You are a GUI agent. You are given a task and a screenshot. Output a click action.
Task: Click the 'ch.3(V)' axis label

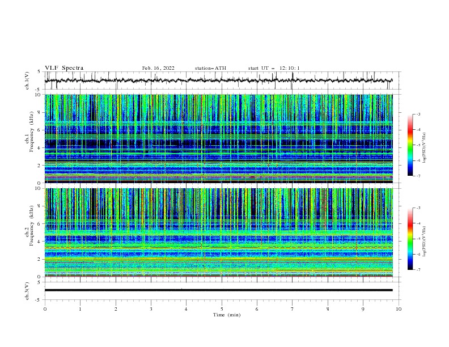pos(27,291)
